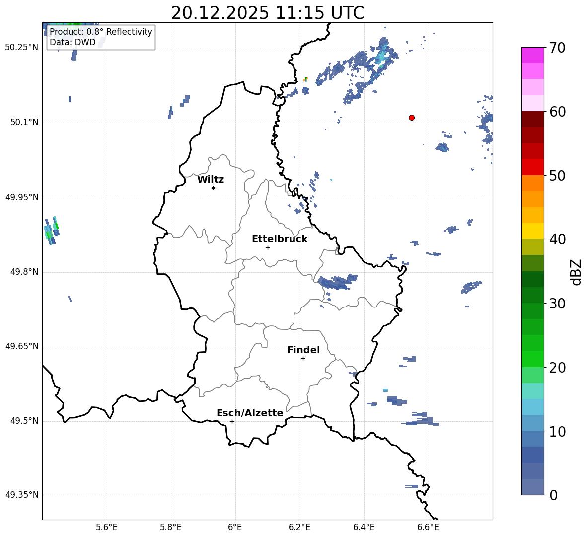Click the dBZ colorbar axis label

point(576,272)
